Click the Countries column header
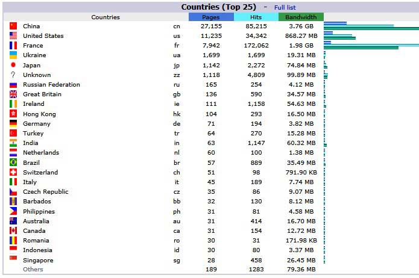 tap(106, 17)
